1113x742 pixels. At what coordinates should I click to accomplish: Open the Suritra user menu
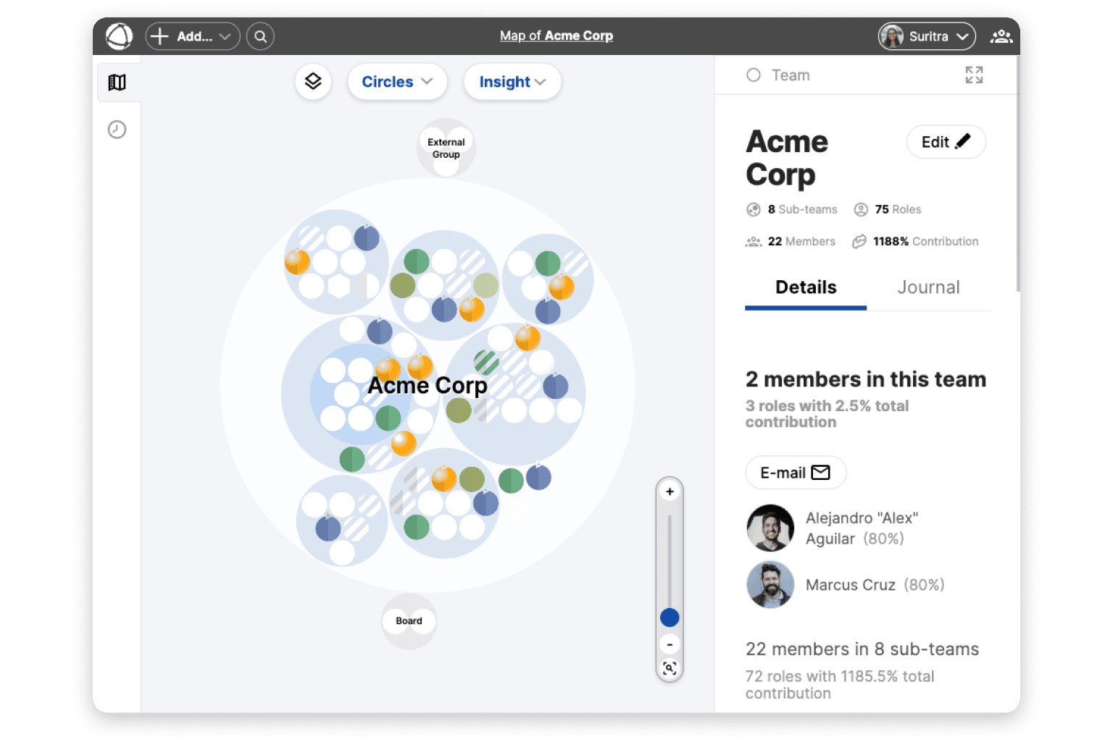[927, 36]
